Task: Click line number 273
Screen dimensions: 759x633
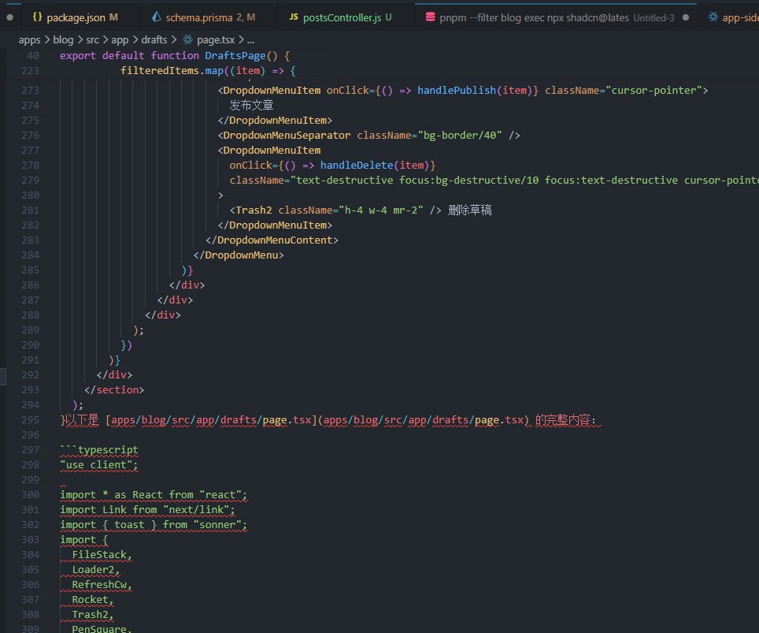Action: click(30, 91)
